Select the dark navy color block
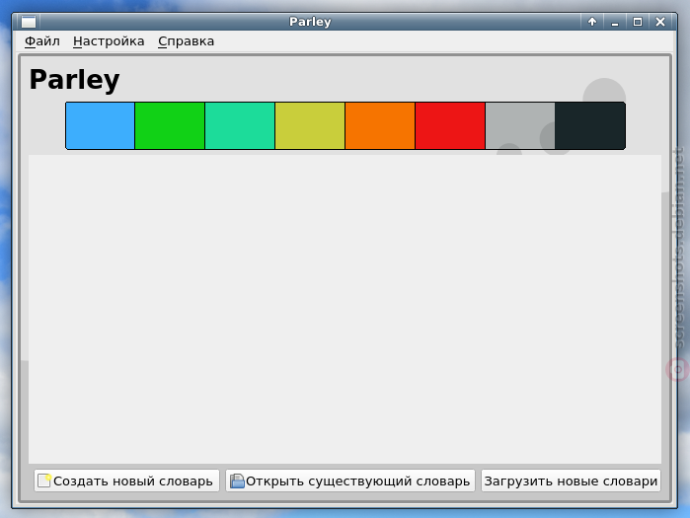The image size is (690, 518). [x=590, y=125]
